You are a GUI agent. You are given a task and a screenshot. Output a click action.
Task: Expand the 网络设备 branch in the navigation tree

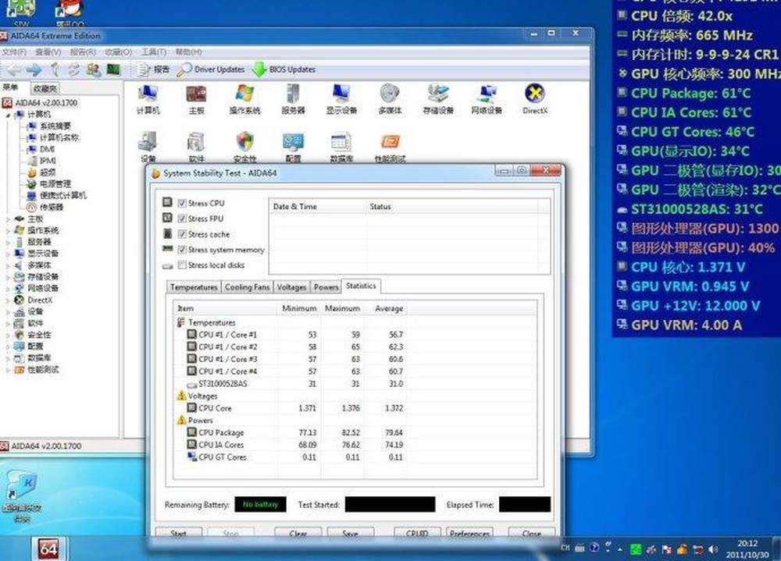(x=8, y=289)
